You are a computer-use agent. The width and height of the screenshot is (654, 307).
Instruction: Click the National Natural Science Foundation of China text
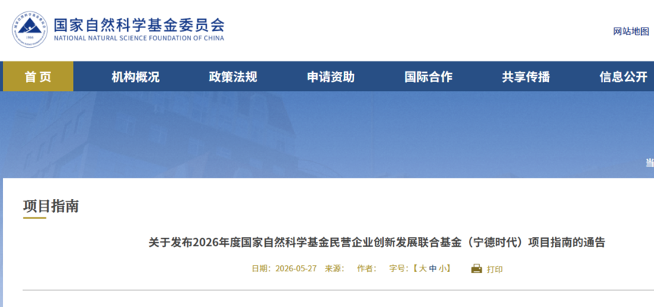point(139,38)
